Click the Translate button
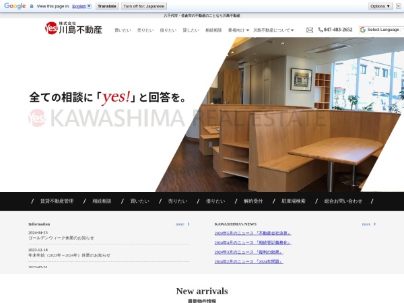The width and height of the screenshot is (404, 303). pyautogui.click(x=107, y=6)
